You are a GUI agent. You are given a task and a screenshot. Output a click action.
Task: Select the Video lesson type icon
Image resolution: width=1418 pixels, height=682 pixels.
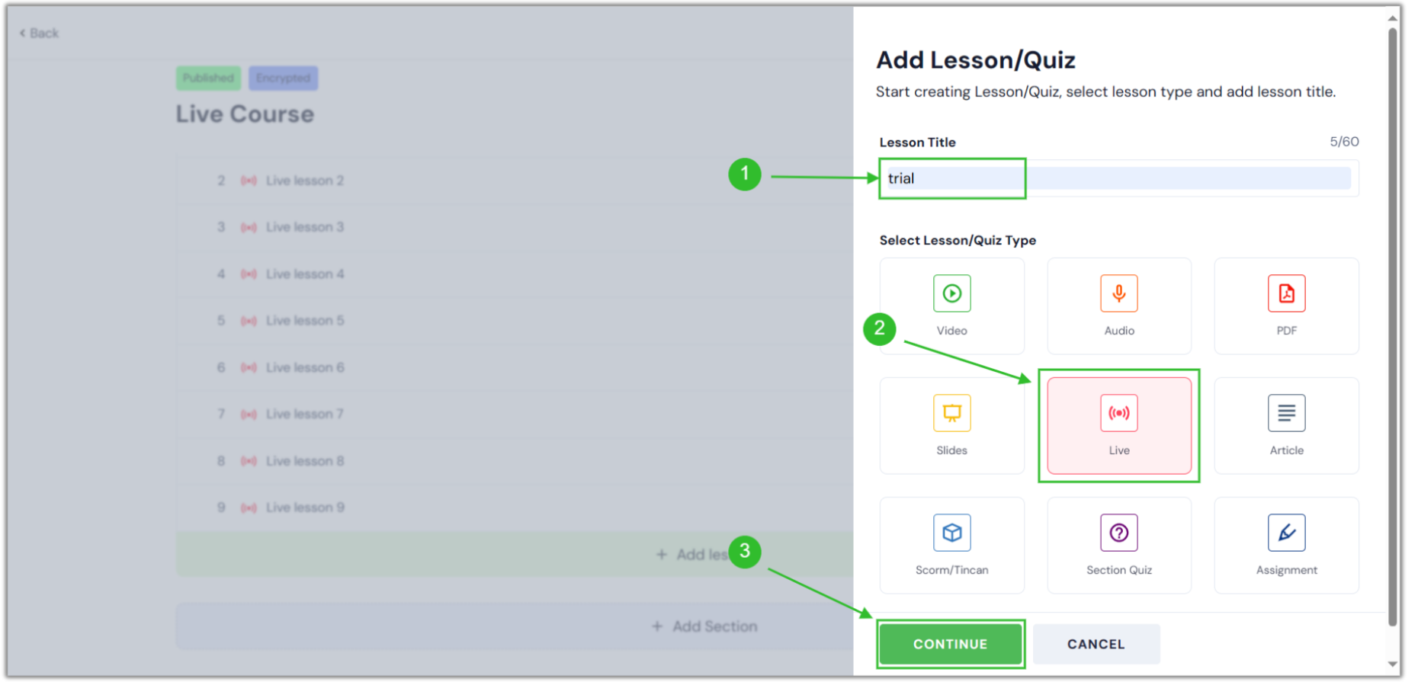tap(951, 305)
